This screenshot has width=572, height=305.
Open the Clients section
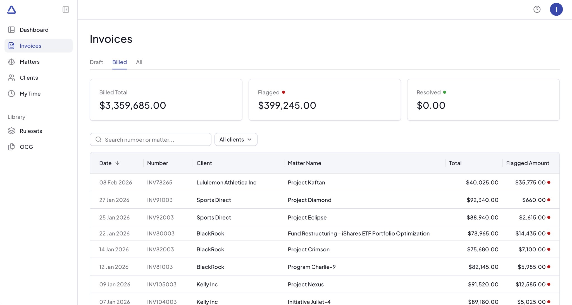click(29, 78)
